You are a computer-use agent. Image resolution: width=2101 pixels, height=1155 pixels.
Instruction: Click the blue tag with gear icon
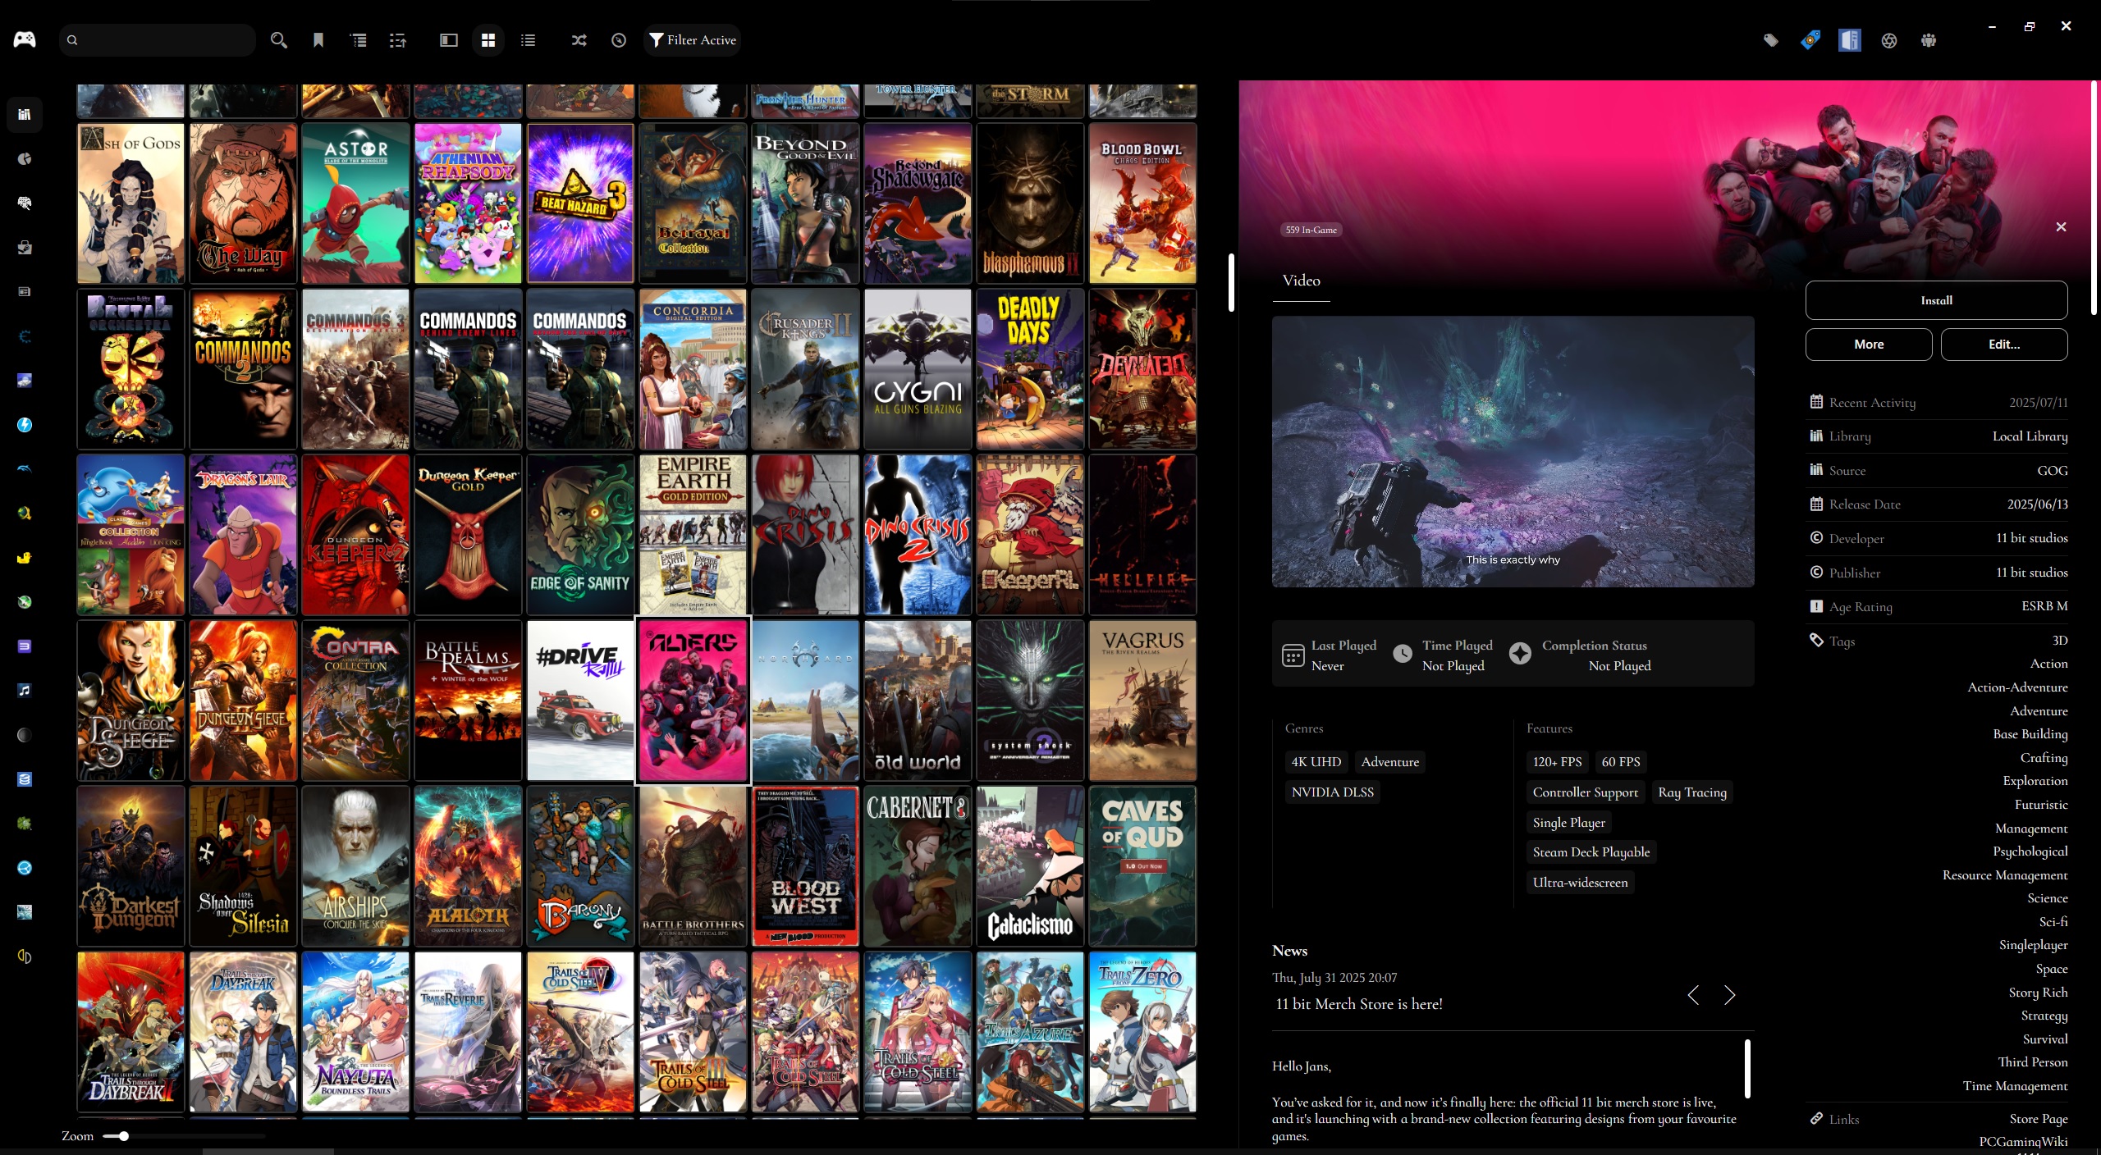pyautogui.click(x=1810, y=40)
